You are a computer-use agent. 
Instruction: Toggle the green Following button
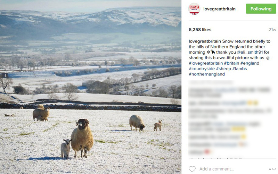(x=261, y=9)
